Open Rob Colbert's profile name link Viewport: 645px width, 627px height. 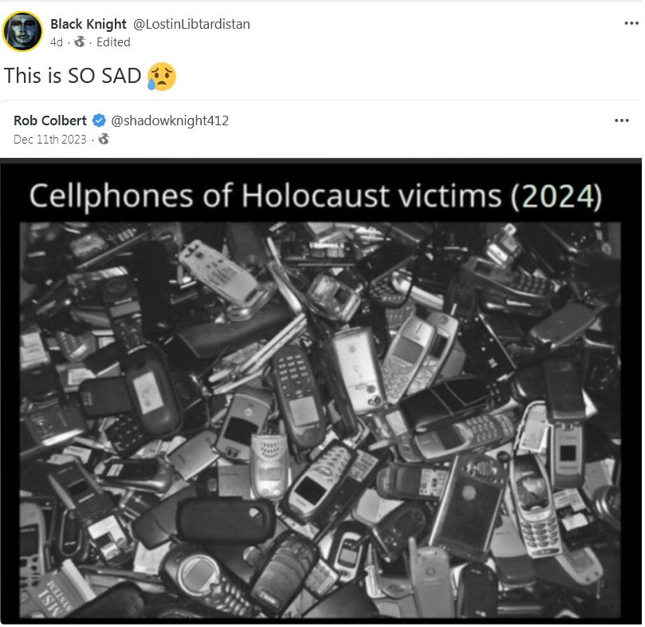(x=49, y=120)
